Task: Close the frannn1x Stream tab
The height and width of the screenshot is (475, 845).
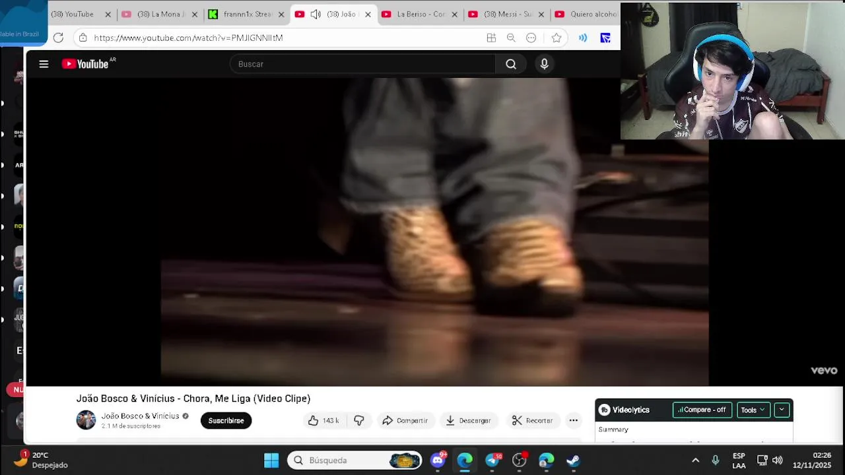Action: click(281, 14)
